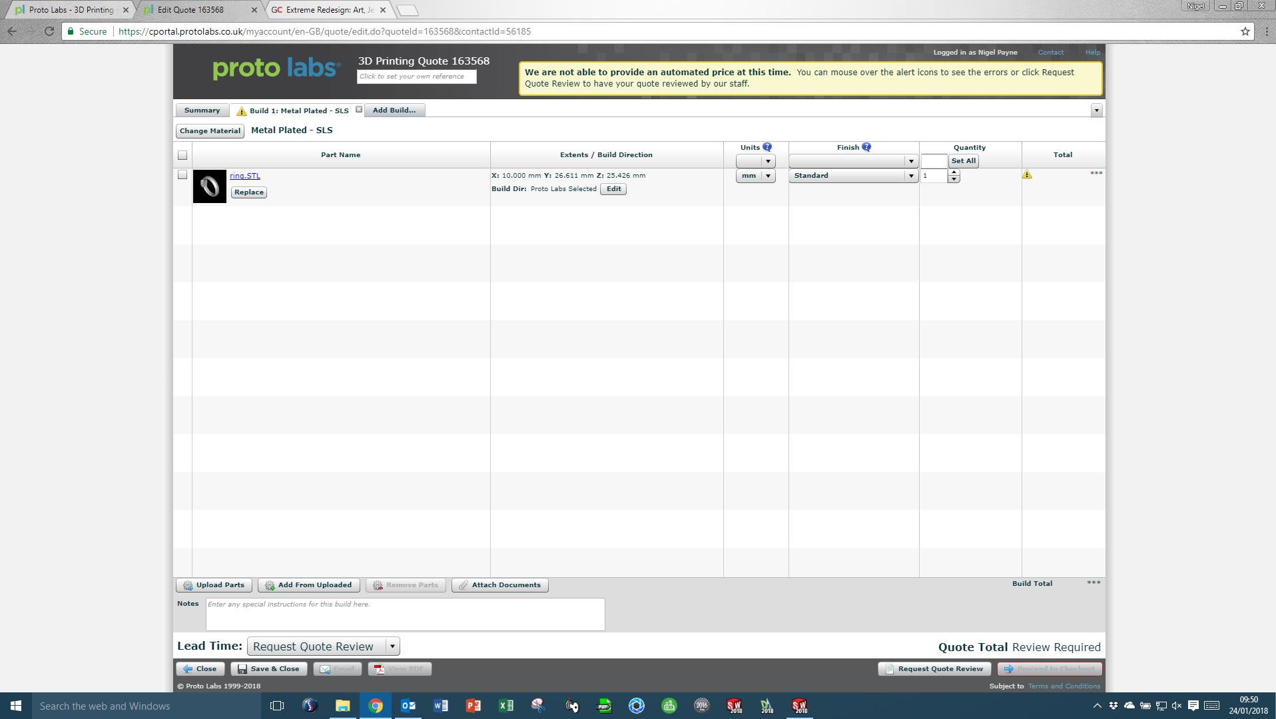Viewport: 1276px width, 719px height.
Task: Click the Chrome back arrow
Action: point(13,31)
